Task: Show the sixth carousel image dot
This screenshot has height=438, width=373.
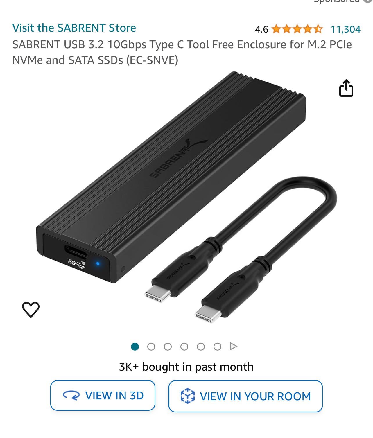Action: click(x=217, y=347)
